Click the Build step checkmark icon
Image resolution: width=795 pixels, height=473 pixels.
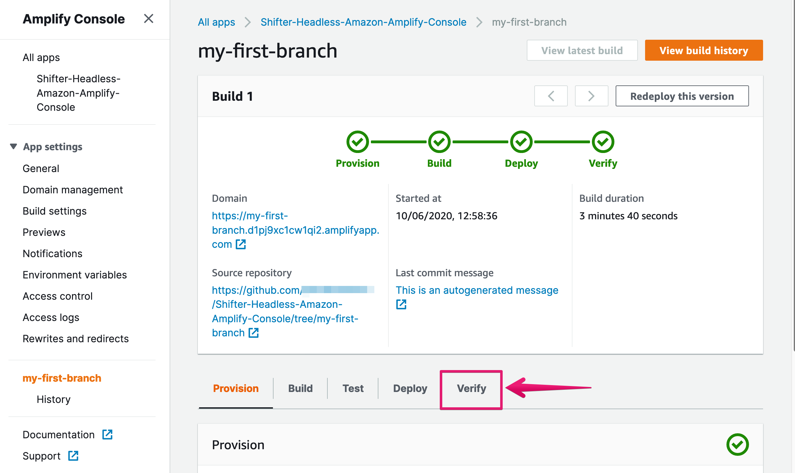[439, 142]
